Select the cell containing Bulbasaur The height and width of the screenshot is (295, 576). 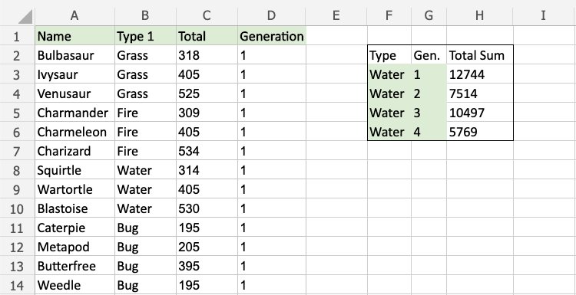coord(74,55)
